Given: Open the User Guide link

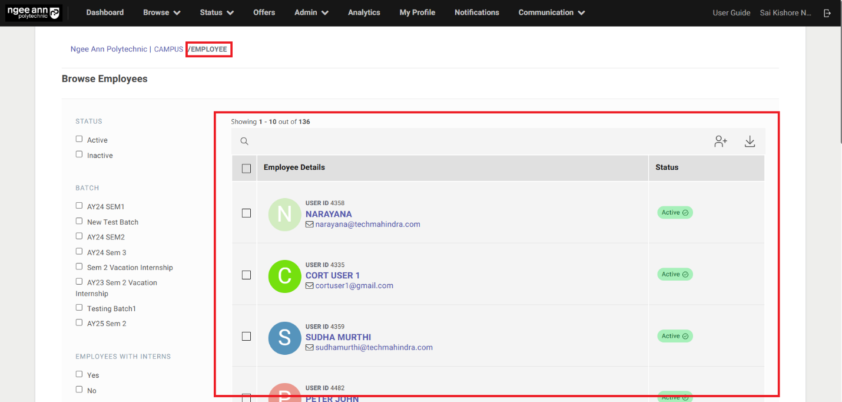Looking at the screenshot, I should click(731, 13).
